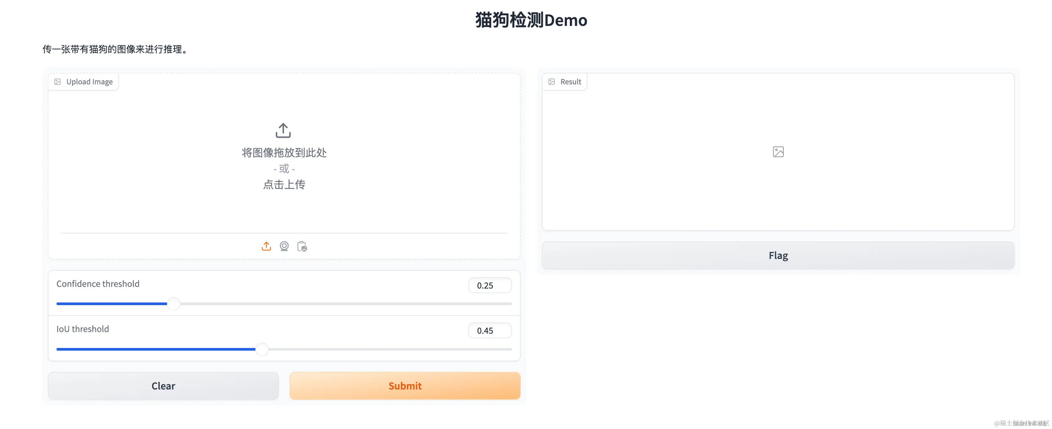Select the Upload Image panel label
Screen dimensions: 1052x429
coord(89,81)
